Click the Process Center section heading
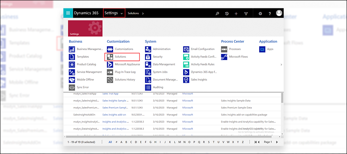347x154 pixels. [x=232, y=41]
